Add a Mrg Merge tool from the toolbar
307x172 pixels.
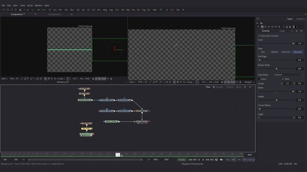pyautogui.click(x=105, y=10)
